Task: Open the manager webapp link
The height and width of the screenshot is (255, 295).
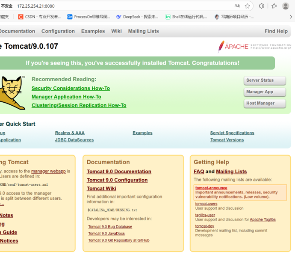Action: pos(48,171)
